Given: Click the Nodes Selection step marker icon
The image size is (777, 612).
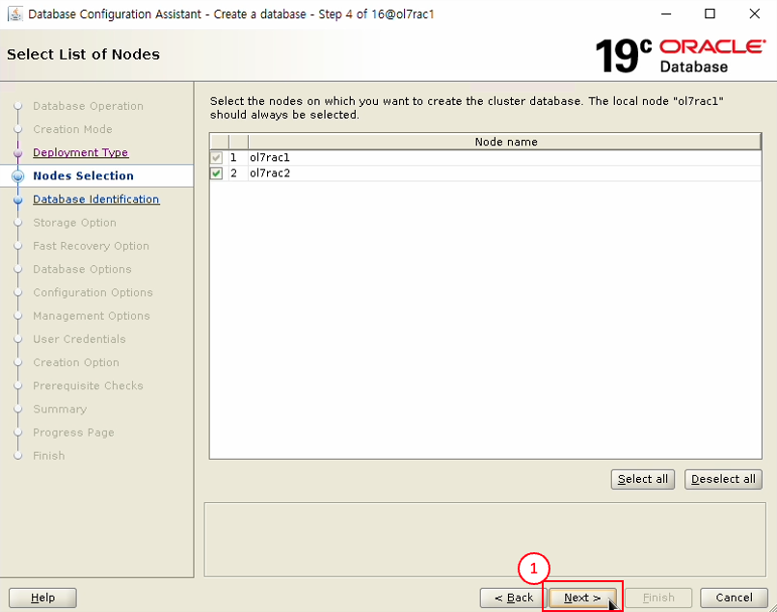Looking at the screenshot, I should tap(18, 176).
